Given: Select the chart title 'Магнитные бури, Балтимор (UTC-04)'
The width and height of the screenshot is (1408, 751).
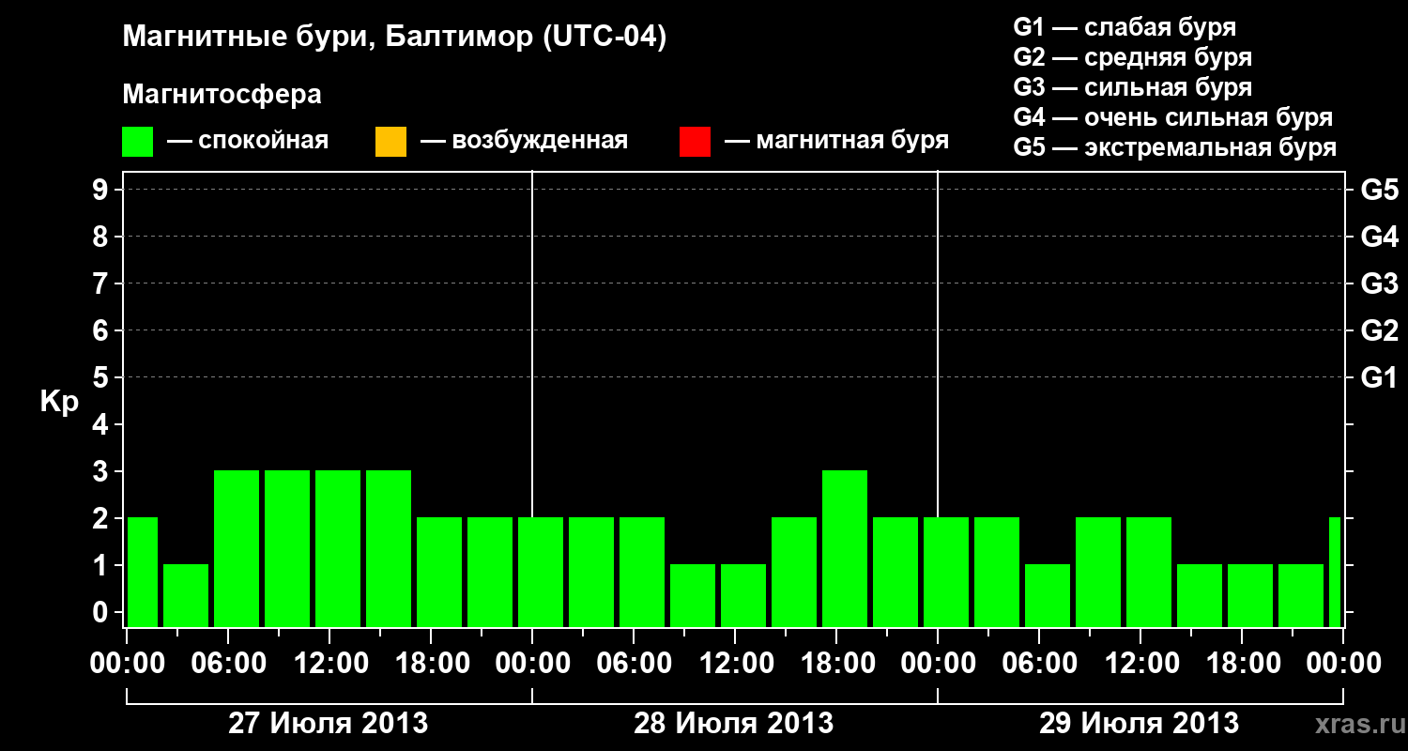Looking at the screenshot, I should (x=394, y=38).
